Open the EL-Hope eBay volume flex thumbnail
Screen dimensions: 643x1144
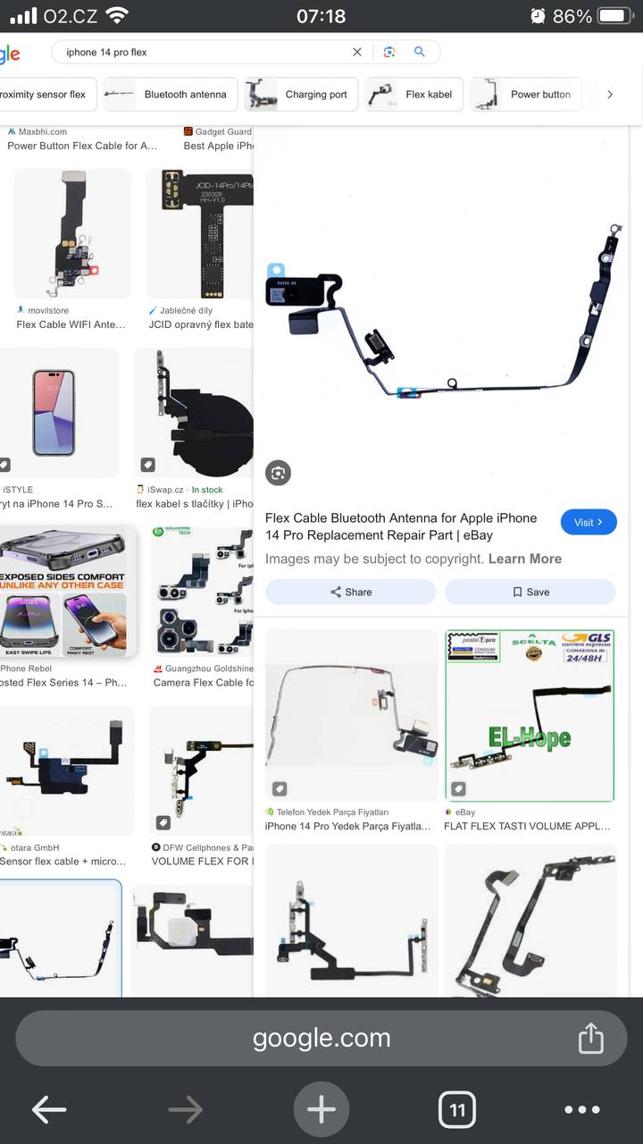click(x=530, y=716)
